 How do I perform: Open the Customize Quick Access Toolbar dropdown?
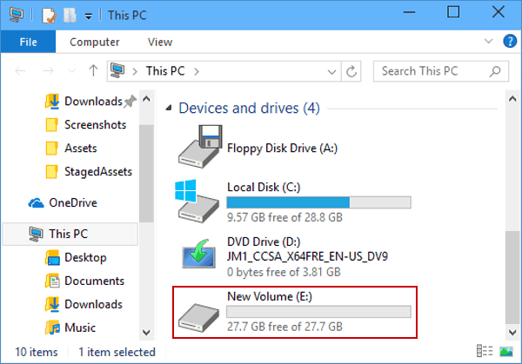[88, 16]
